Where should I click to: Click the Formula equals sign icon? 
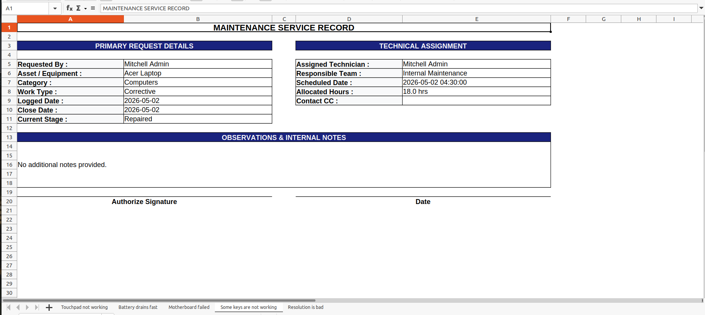pos(93,8)
